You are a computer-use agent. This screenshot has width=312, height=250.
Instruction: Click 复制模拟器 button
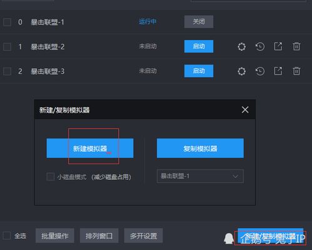point(200,148)
